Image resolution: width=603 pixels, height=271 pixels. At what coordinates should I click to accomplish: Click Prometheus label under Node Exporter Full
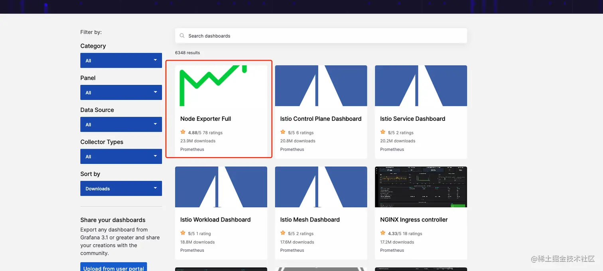192,149
